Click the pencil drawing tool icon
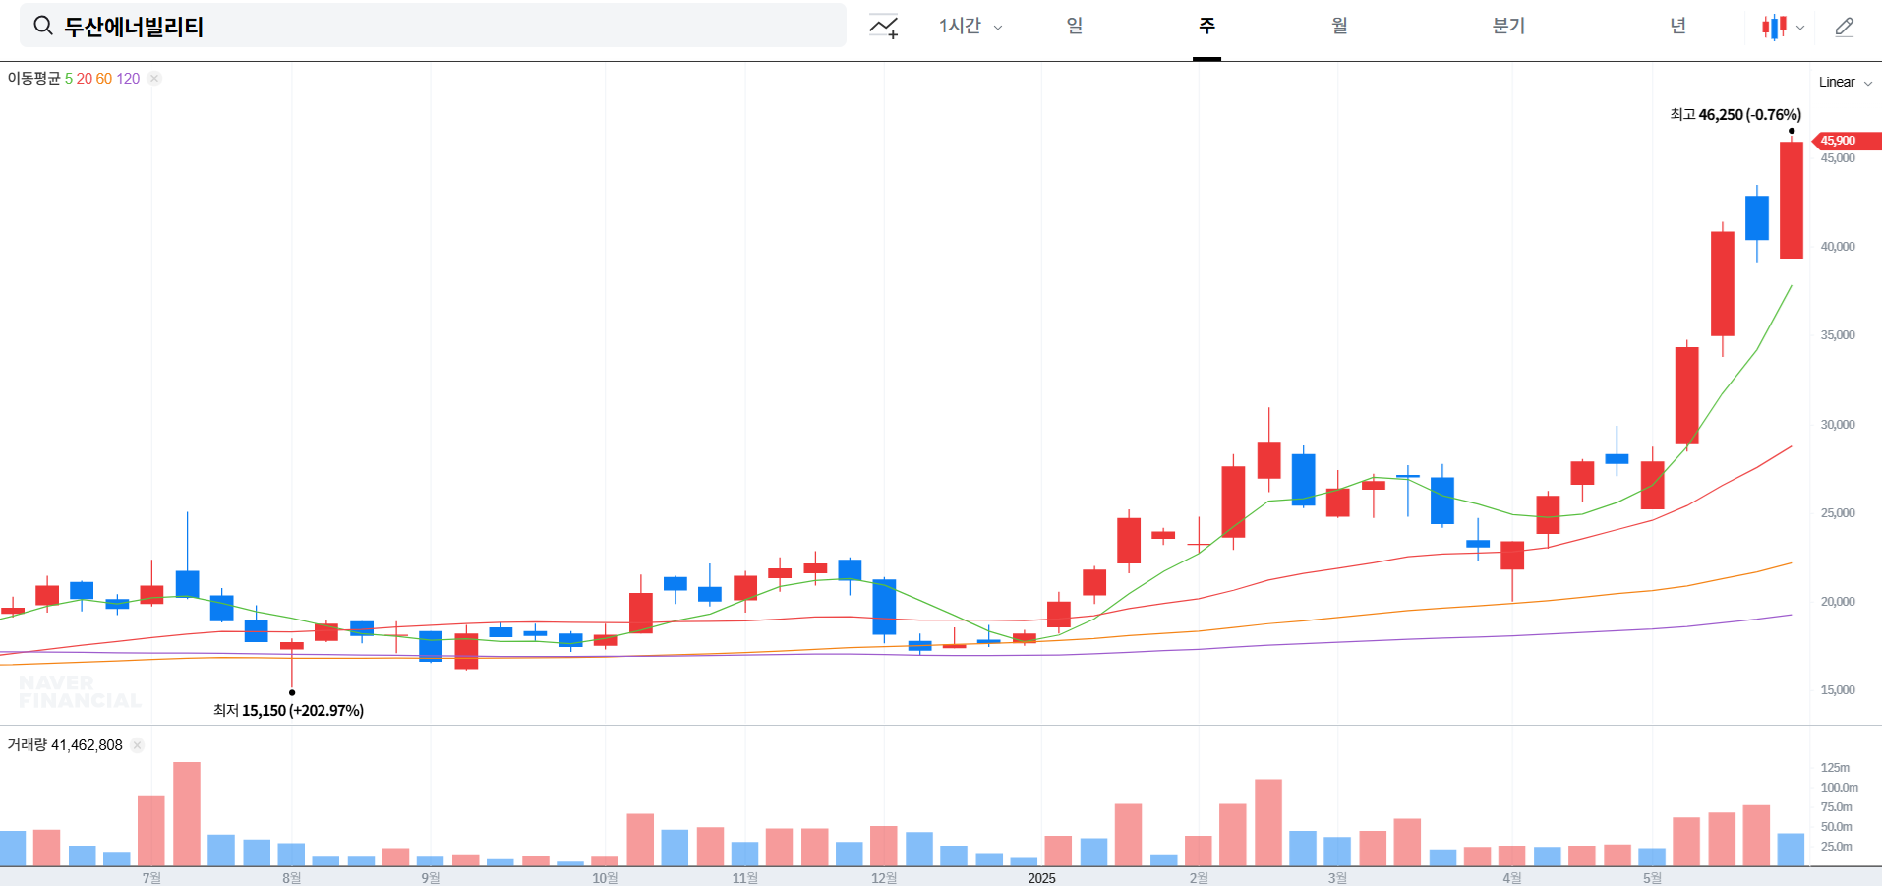 click(x=1845, y=27)
